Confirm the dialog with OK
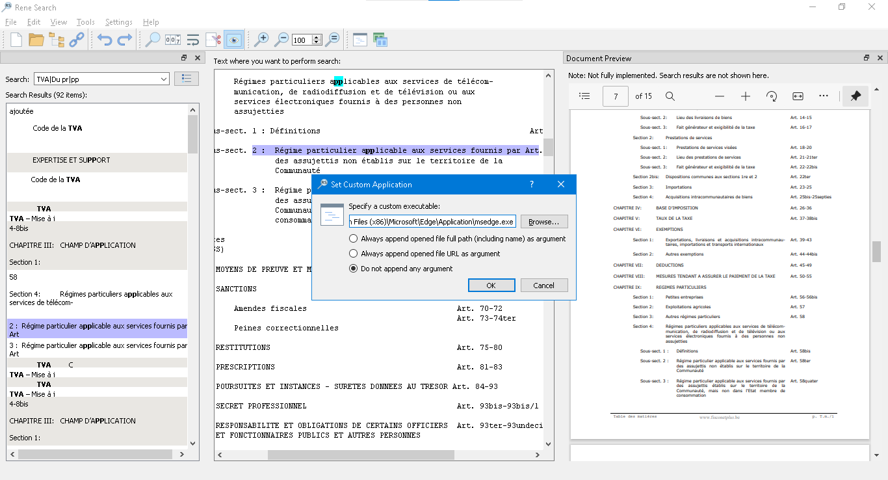This screenshot has width=888, height=480. [491, 286]
